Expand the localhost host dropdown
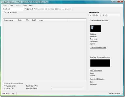Image resolution: width=125 pixels, height=97 pixels. click(22, 9)
